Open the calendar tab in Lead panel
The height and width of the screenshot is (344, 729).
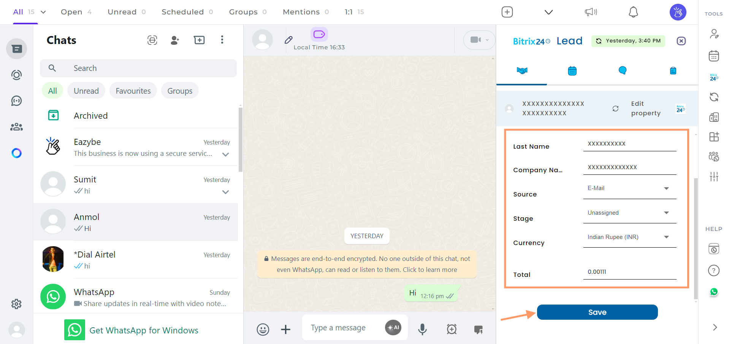click(x=572, y=71)
